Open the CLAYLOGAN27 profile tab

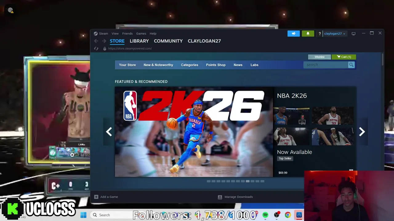coord(204,41)
